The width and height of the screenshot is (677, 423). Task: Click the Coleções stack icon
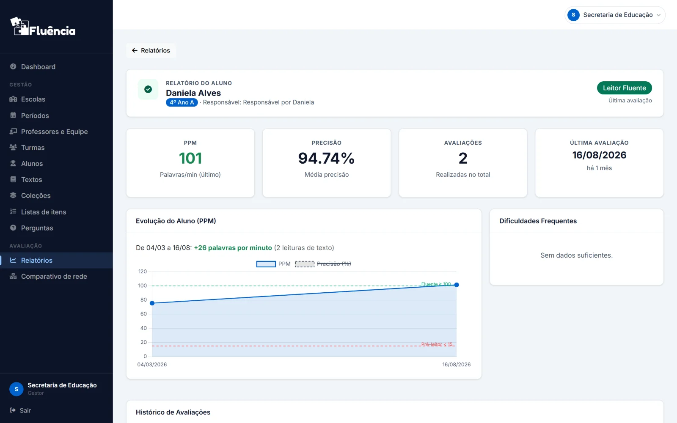click(x=13, y=195)
